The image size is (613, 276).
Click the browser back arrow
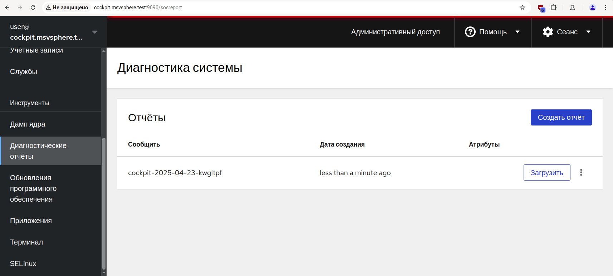point(7,8)
